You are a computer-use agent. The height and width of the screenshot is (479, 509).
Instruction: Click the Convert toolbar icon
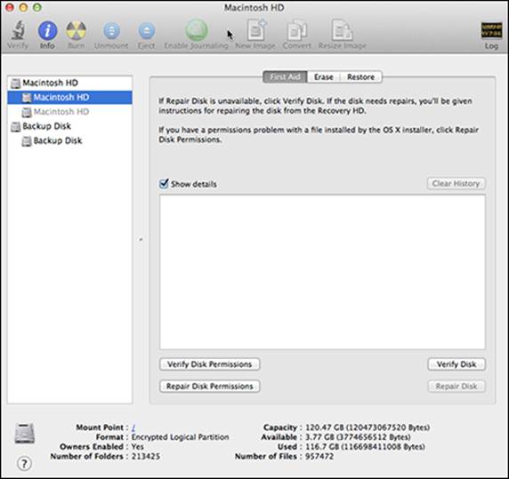point(296,30)
